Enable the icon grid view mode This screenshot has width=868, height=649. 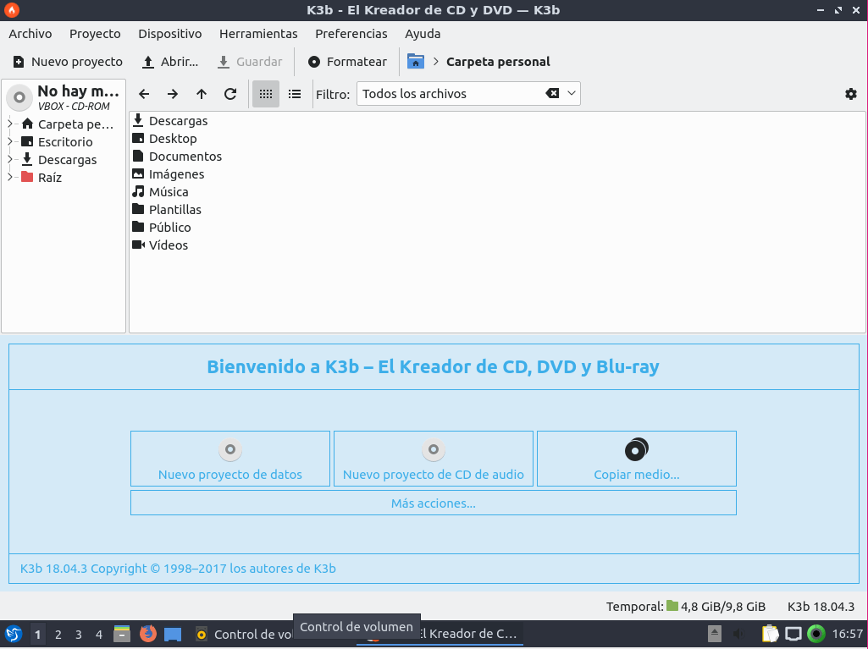[x=265, y=94]
